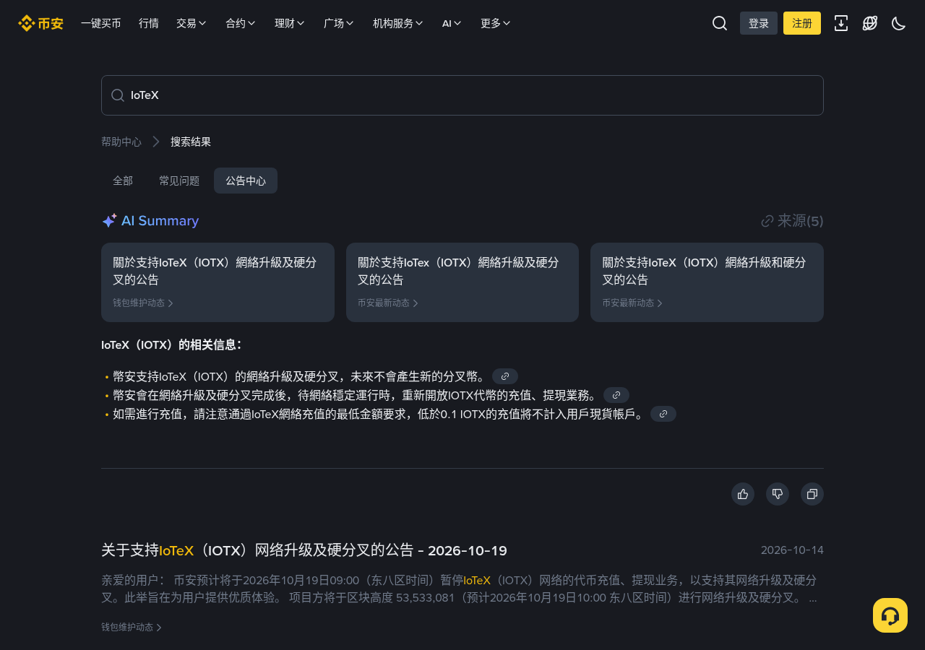Give the AI Summary a thumbs up
The width and height of the screenshot is (925, 650).
(x=743, y=494)
